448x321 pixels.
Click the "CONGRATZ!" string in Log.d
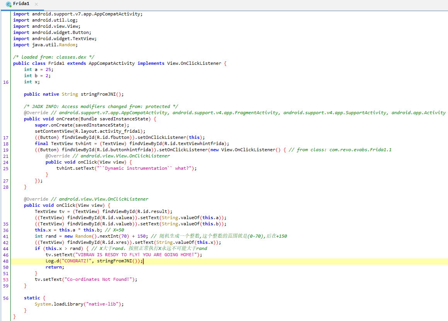(76, 261)
